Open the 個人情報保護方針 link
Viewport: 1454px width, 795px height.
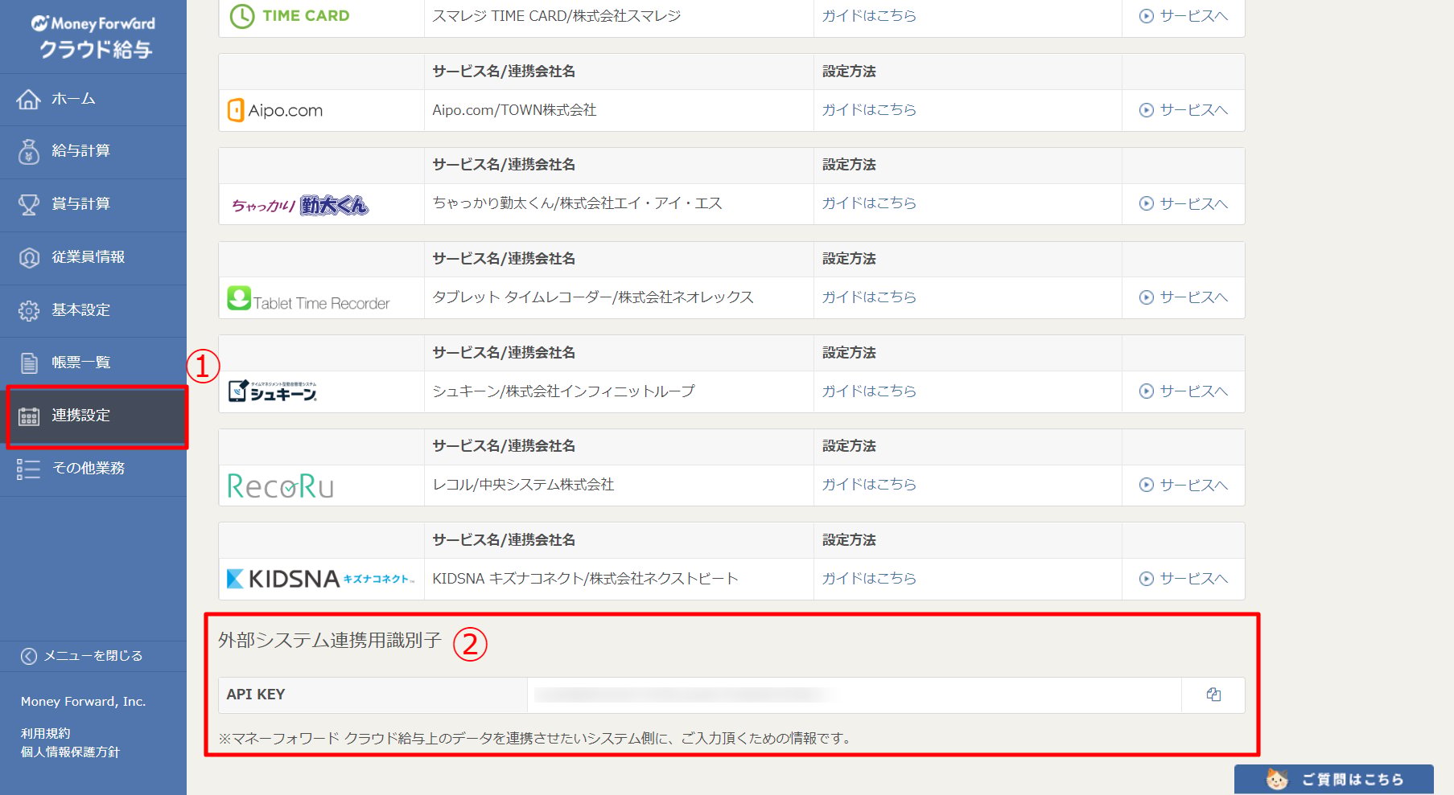coord(70,752)
